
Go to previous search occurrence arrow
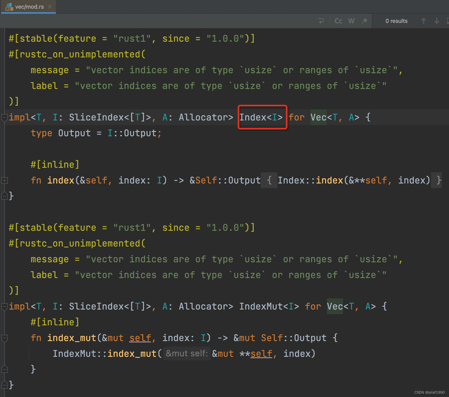(423, 21)
